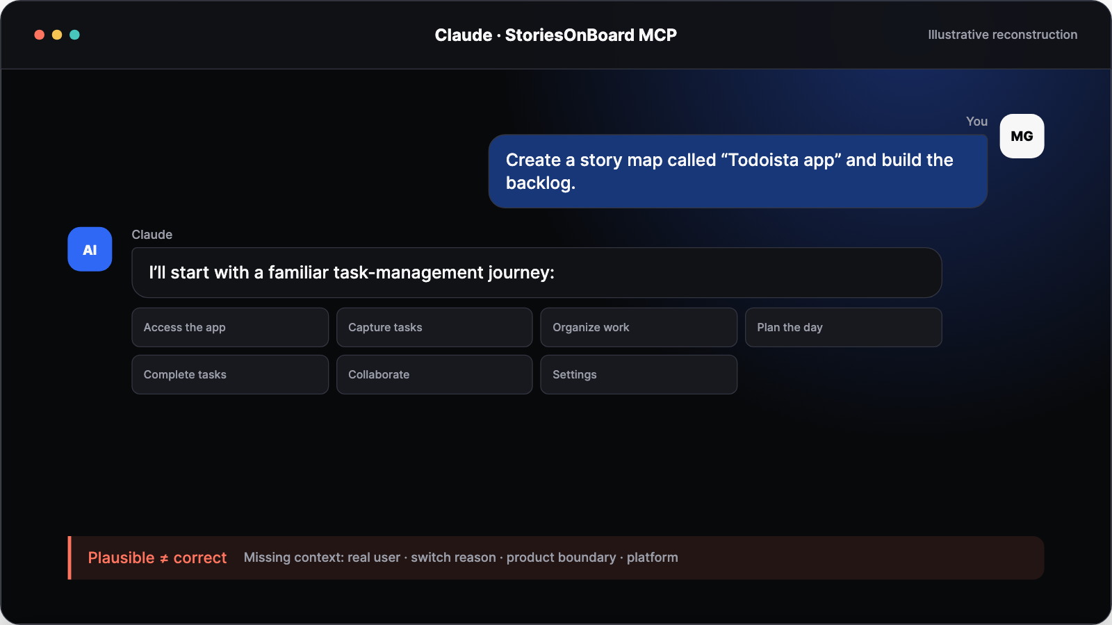Open the "Organize work" card
This screenshot has height=625, width=1112.
[639, 327]
